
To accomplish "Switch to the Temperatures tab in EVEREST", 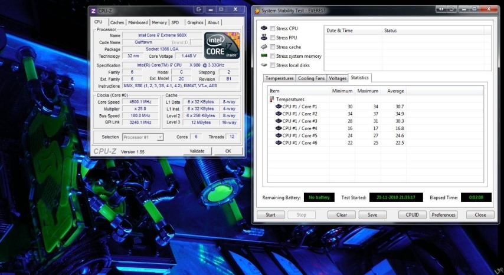I will (x=279, y=78).
